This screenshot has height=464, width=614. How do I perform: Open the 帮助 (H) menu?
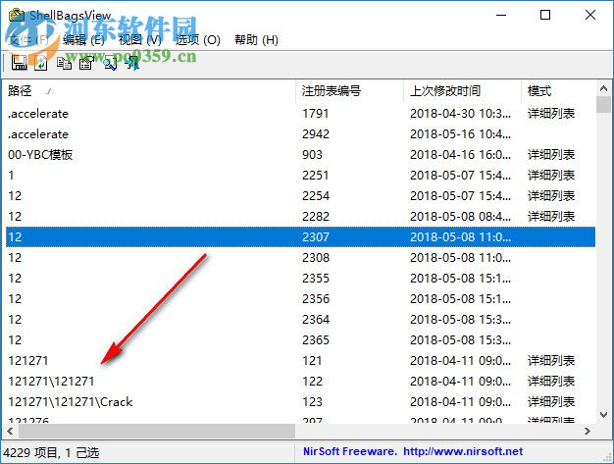256,39
